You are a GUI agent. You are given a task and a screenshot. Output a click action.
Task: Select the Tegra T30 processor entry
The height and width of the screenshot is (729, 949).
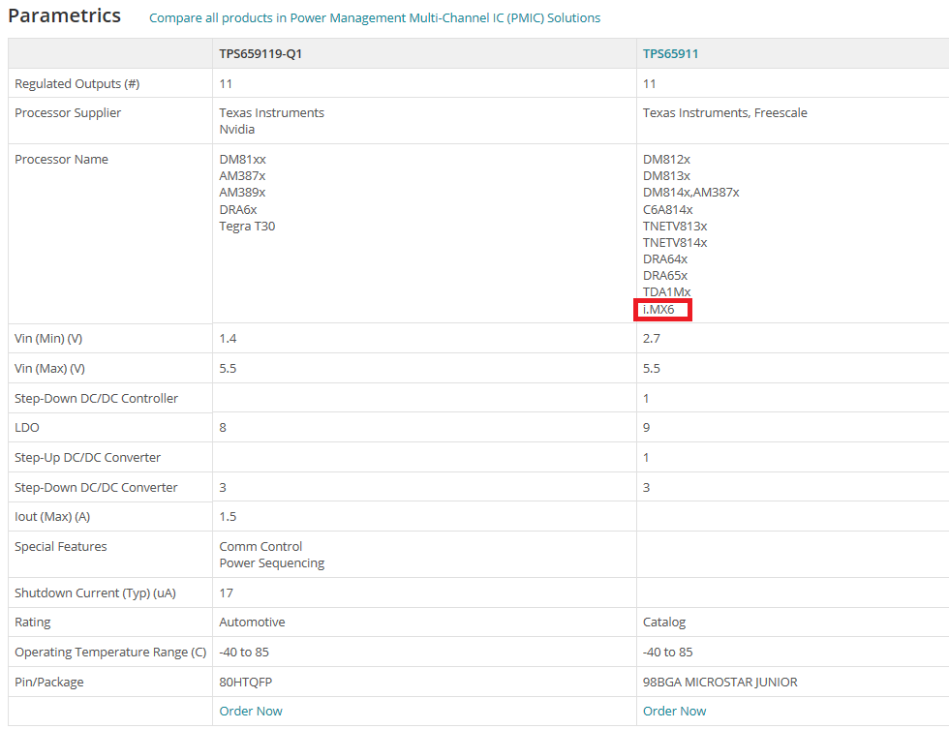247,226
